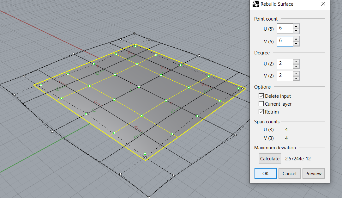The image size is (342, 198).
Task: Decrease Degree U with down arrow
Action: pyautogui.click(x=296, y=66)
